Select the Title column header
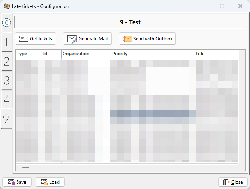The height and width of the screenshot is (189, 250). coord(216,54)
